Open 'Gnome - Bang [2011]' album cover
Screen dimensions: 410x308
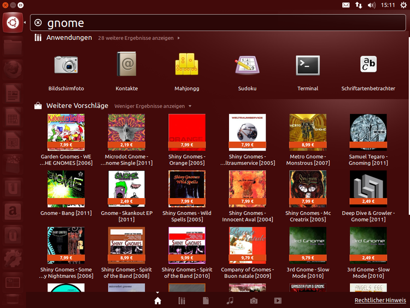(66, 189)
